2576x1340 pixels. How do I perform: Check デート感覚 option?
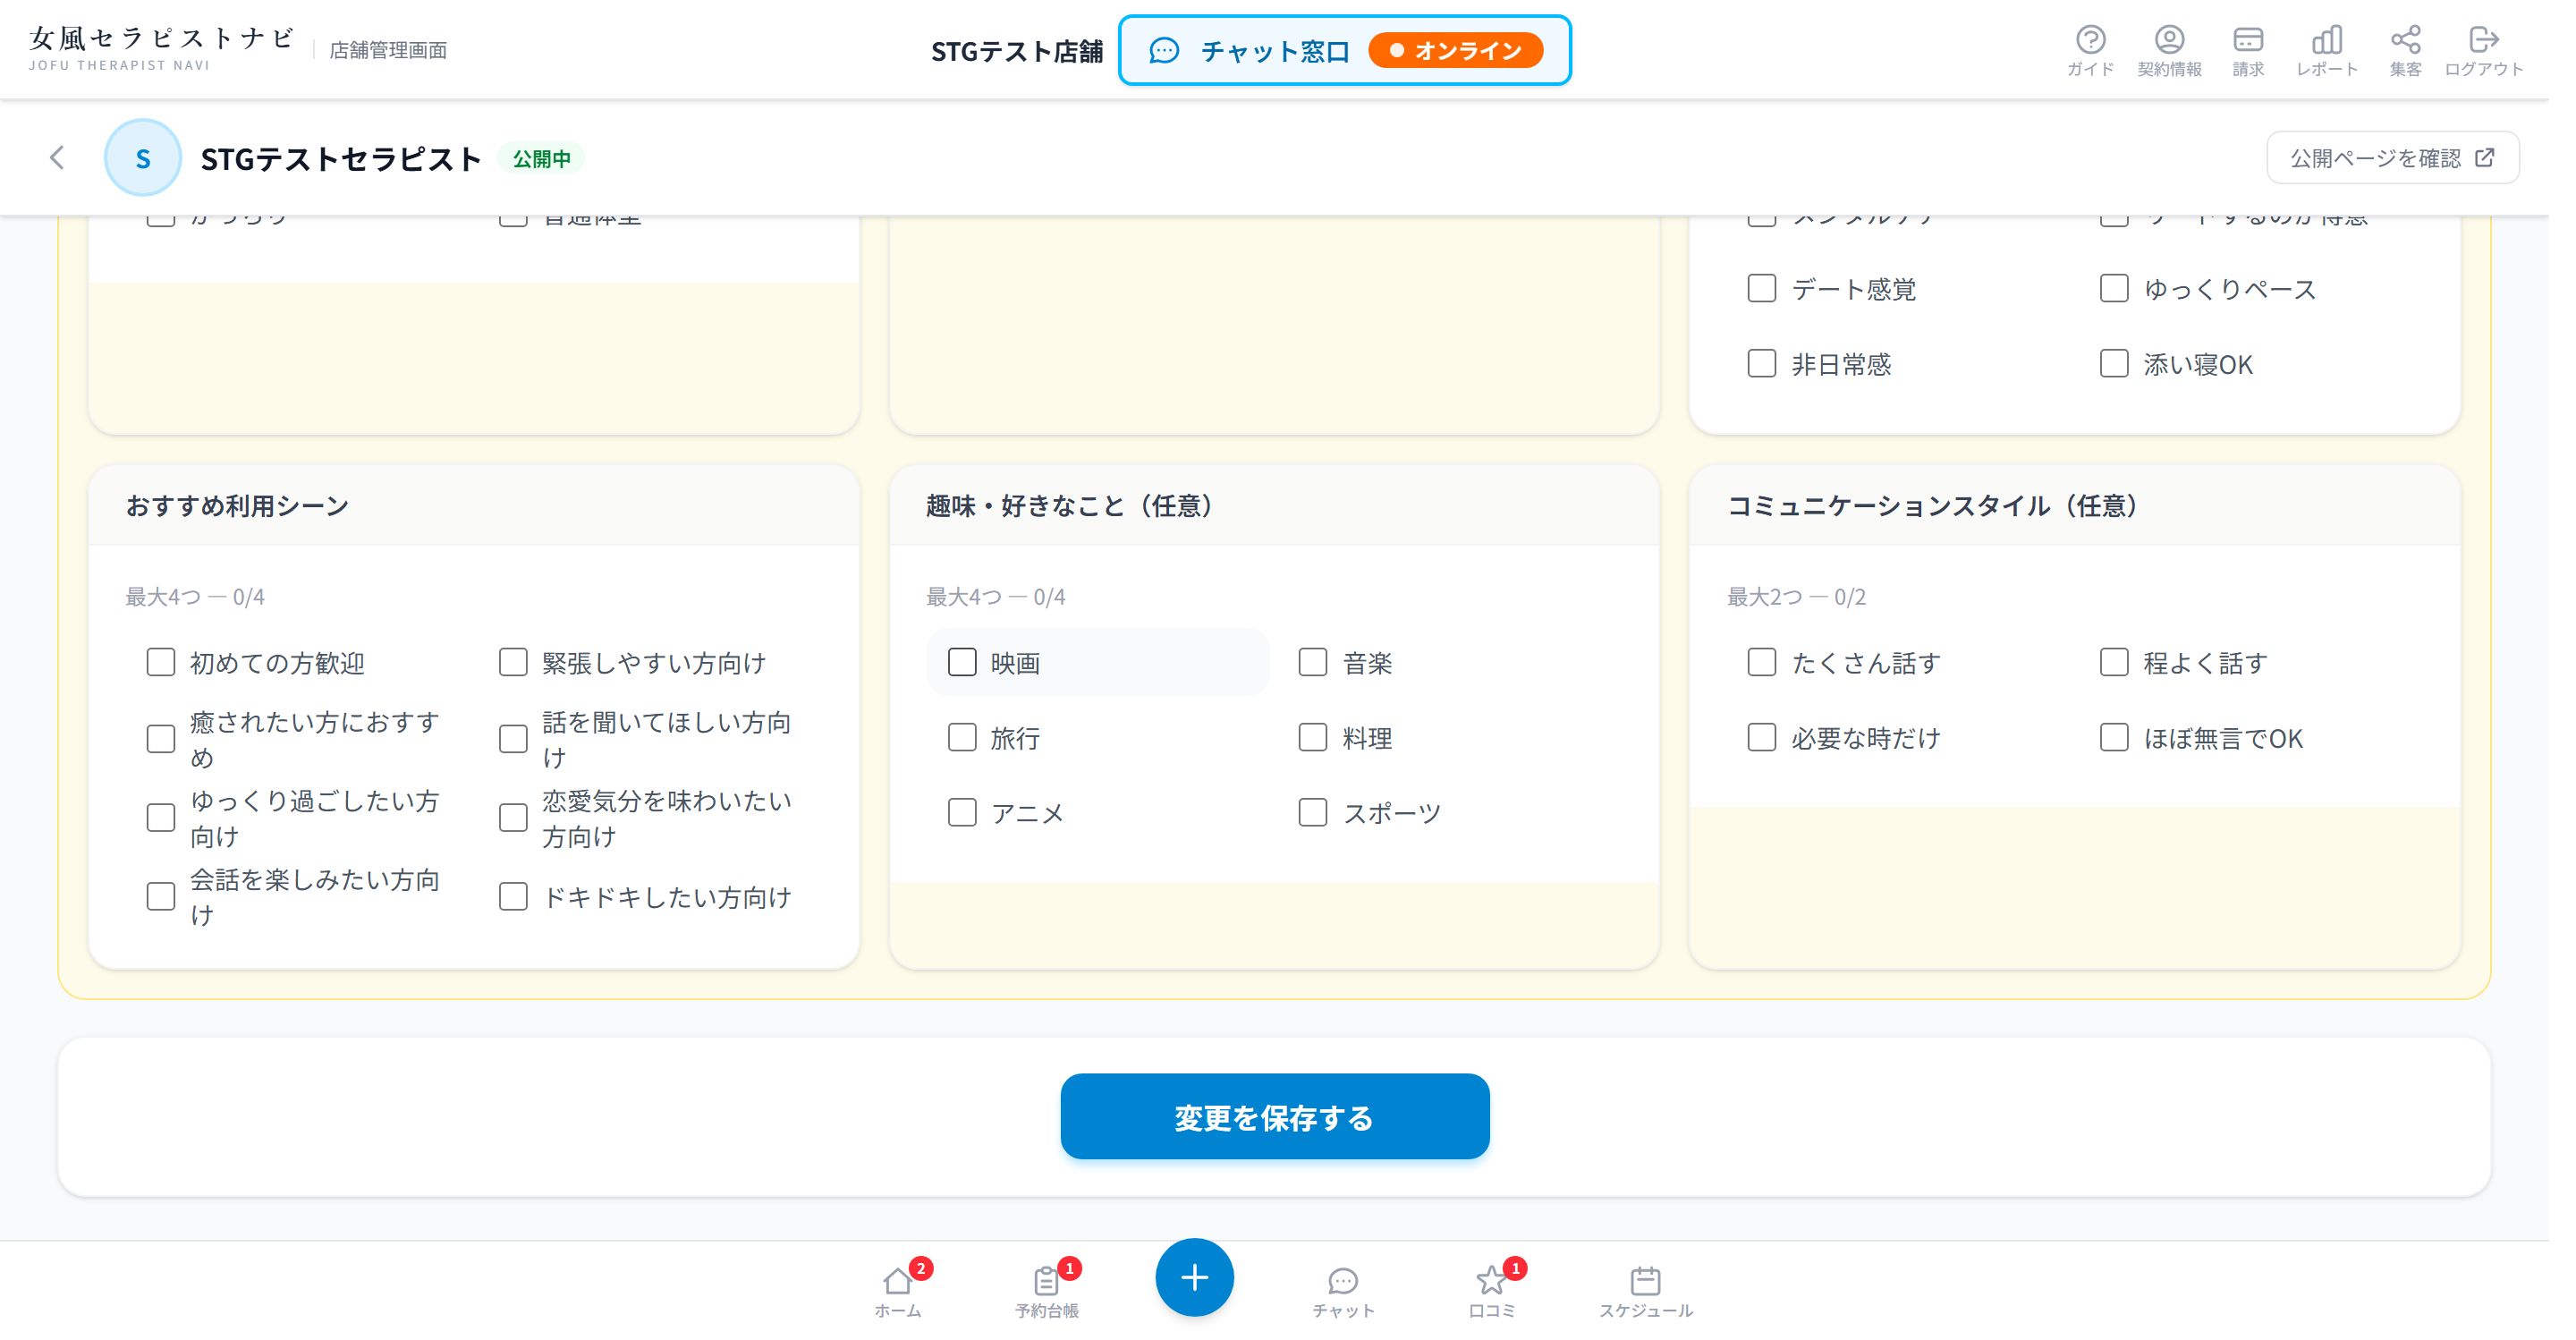click(1780, 291)
